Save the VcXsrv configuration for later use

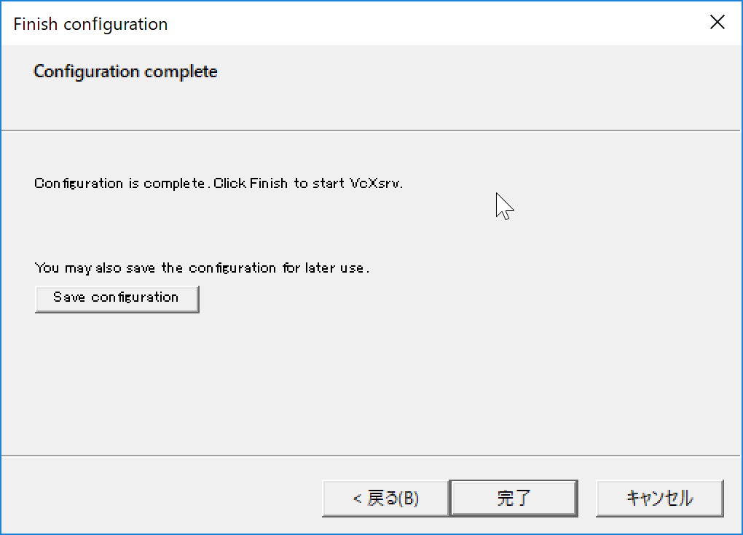click(x=117, y=298)
